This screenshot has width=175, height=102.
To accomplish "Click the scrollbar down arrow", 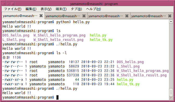I will click(171, 98).
